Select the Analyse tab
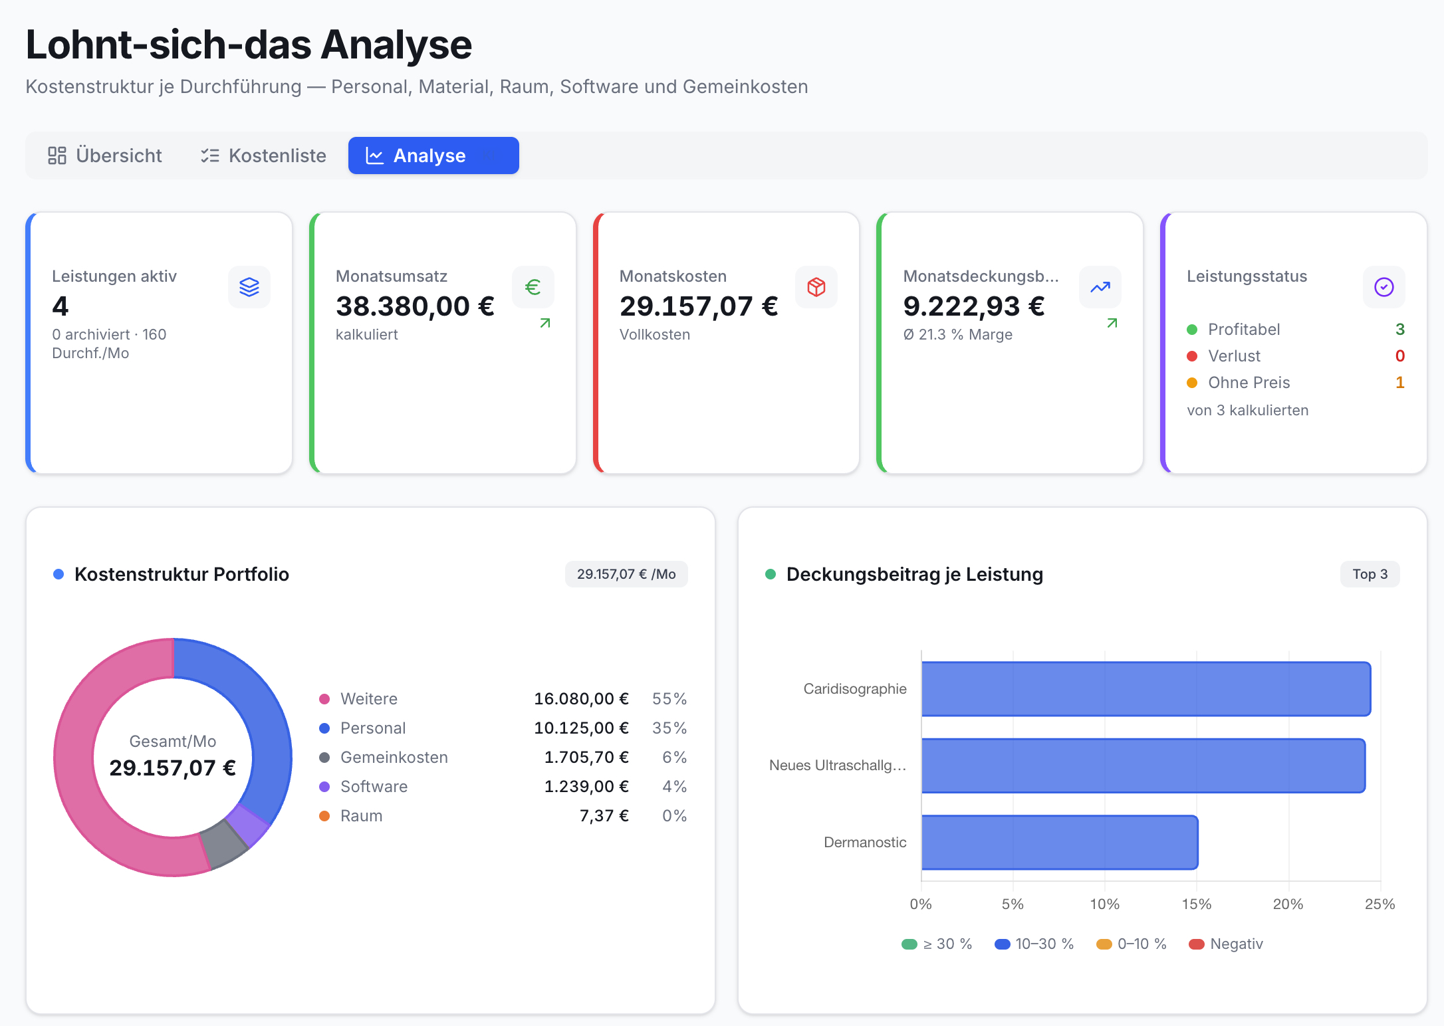This screenshot has width=1444, height=1026. click(x=433, y=155)
